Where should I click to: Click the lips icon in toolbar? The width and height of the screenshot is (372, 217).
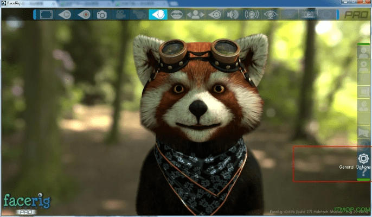coord(176,14)
